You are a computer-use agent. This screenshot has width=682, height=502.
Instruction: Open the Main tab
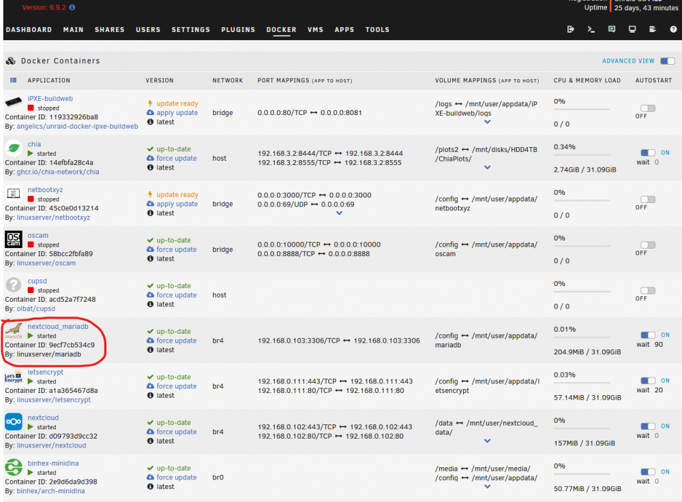pos(73,29)
